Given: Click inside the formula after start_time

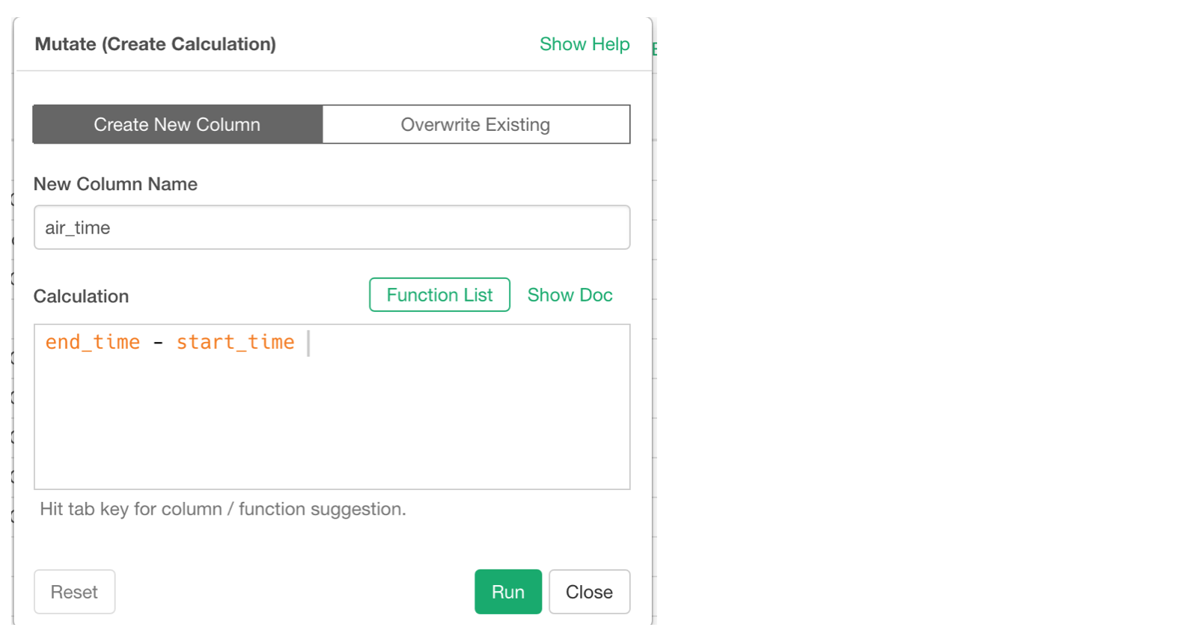Looking at the screenshot, I should (308, 342).
